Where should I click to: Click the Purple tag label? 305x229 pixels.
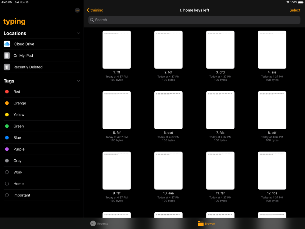pos(19,149)
